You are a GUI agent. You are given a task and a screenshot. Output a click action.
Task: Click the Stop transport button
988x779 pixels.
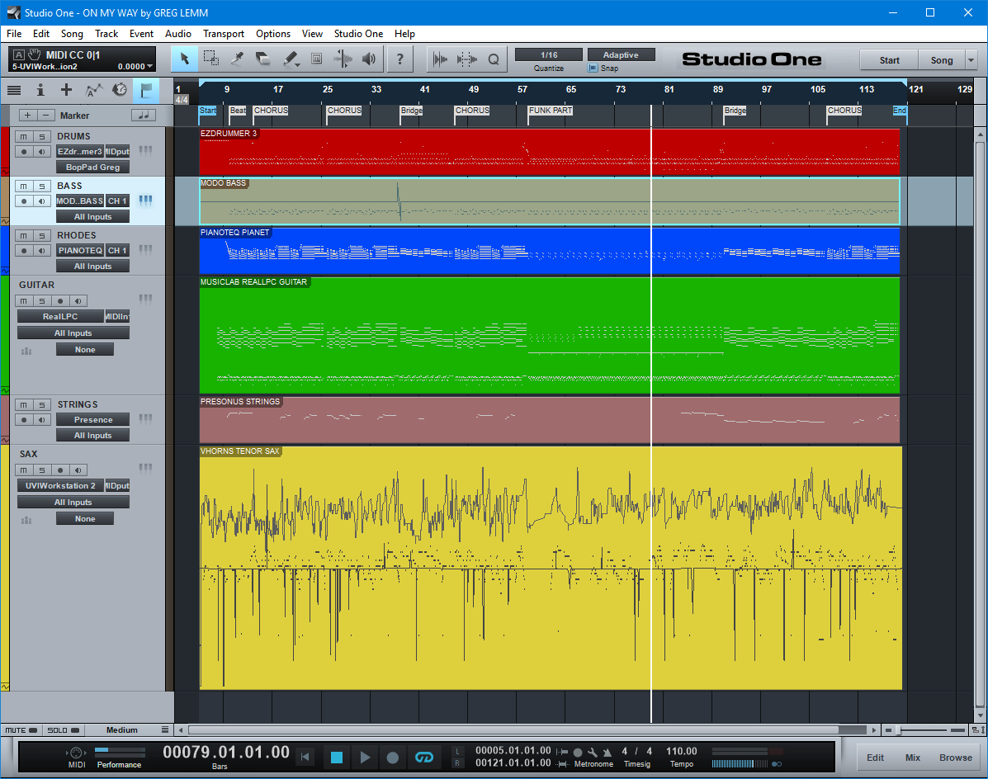[x=337, y=757]
